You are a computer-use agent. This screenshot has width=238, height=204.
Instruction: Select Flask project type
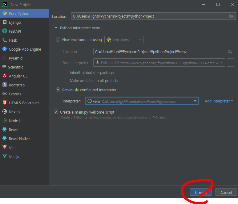24,40
